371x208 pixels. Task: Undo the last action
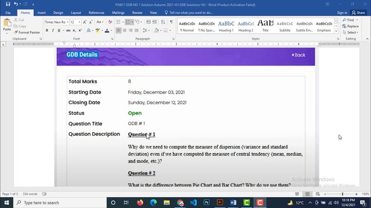(16, 4)
